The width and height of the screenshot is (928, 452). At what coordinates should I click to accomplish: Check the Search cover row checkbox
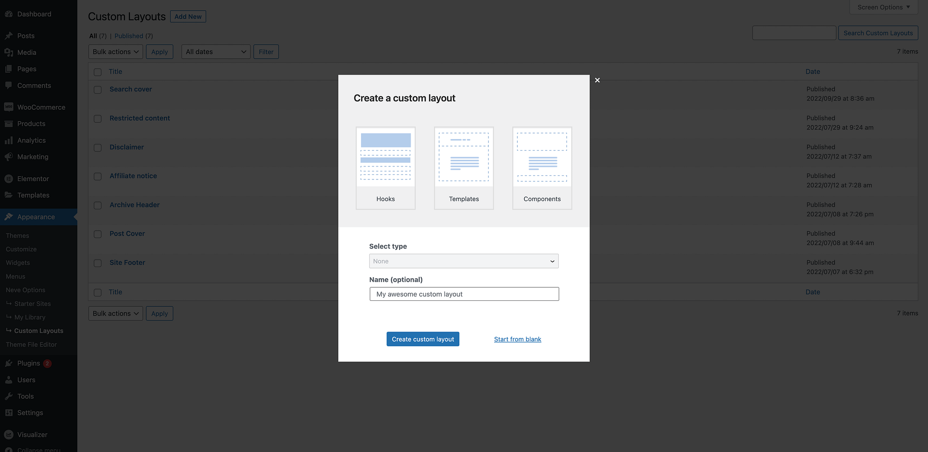pos(97,89)
